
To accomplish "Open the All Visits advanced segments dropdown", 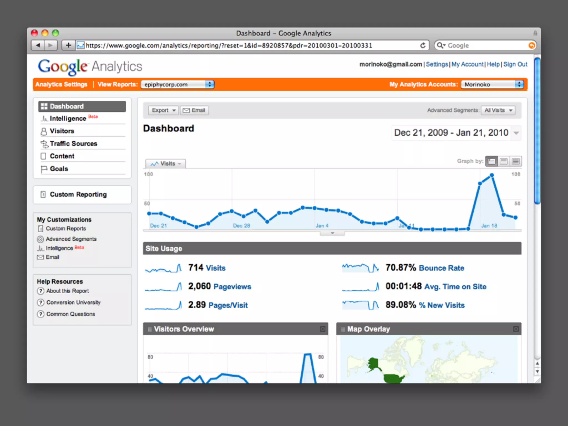I will [498, 110].
